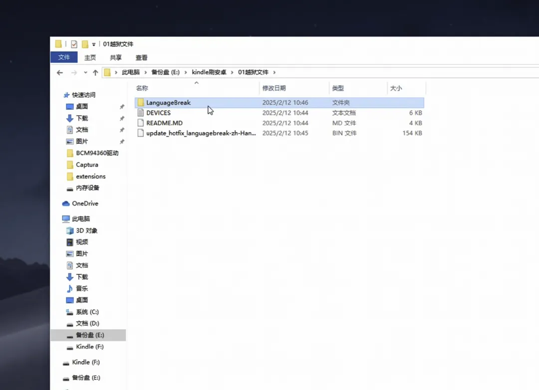
Task: Select the DEVICES text document icon
Action: coord(141,113)
